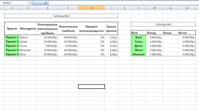Open the Insert Function fx dialog
The image size is (199, 111).
tap(46, 3)
